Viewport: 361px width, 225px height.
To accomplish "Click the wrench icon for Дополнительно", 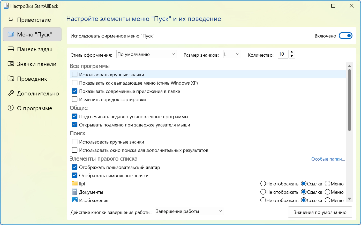I will 11,93.
